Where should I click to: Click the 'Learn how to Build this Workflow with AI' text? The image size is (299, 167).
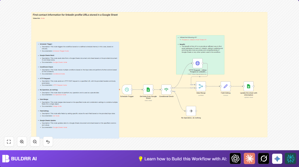coord(186,159)
